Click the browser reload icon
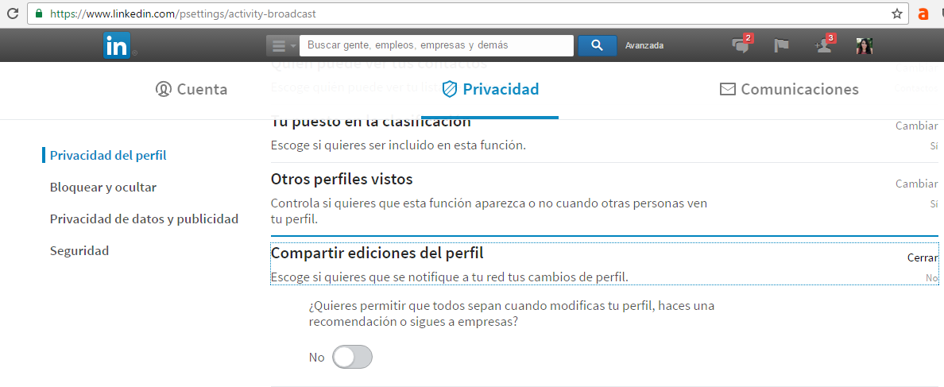This screenshot has width=944, height=387. click(x=12, y=14)
